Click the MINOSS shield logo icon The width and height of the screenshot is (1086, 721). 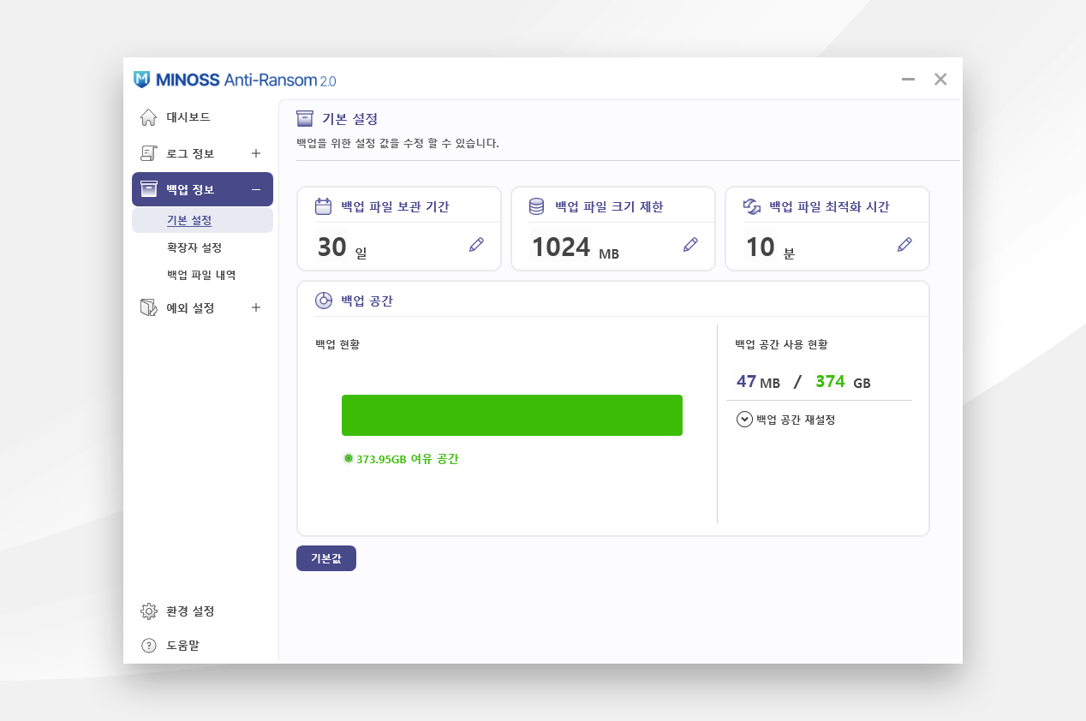click(142, 80)
